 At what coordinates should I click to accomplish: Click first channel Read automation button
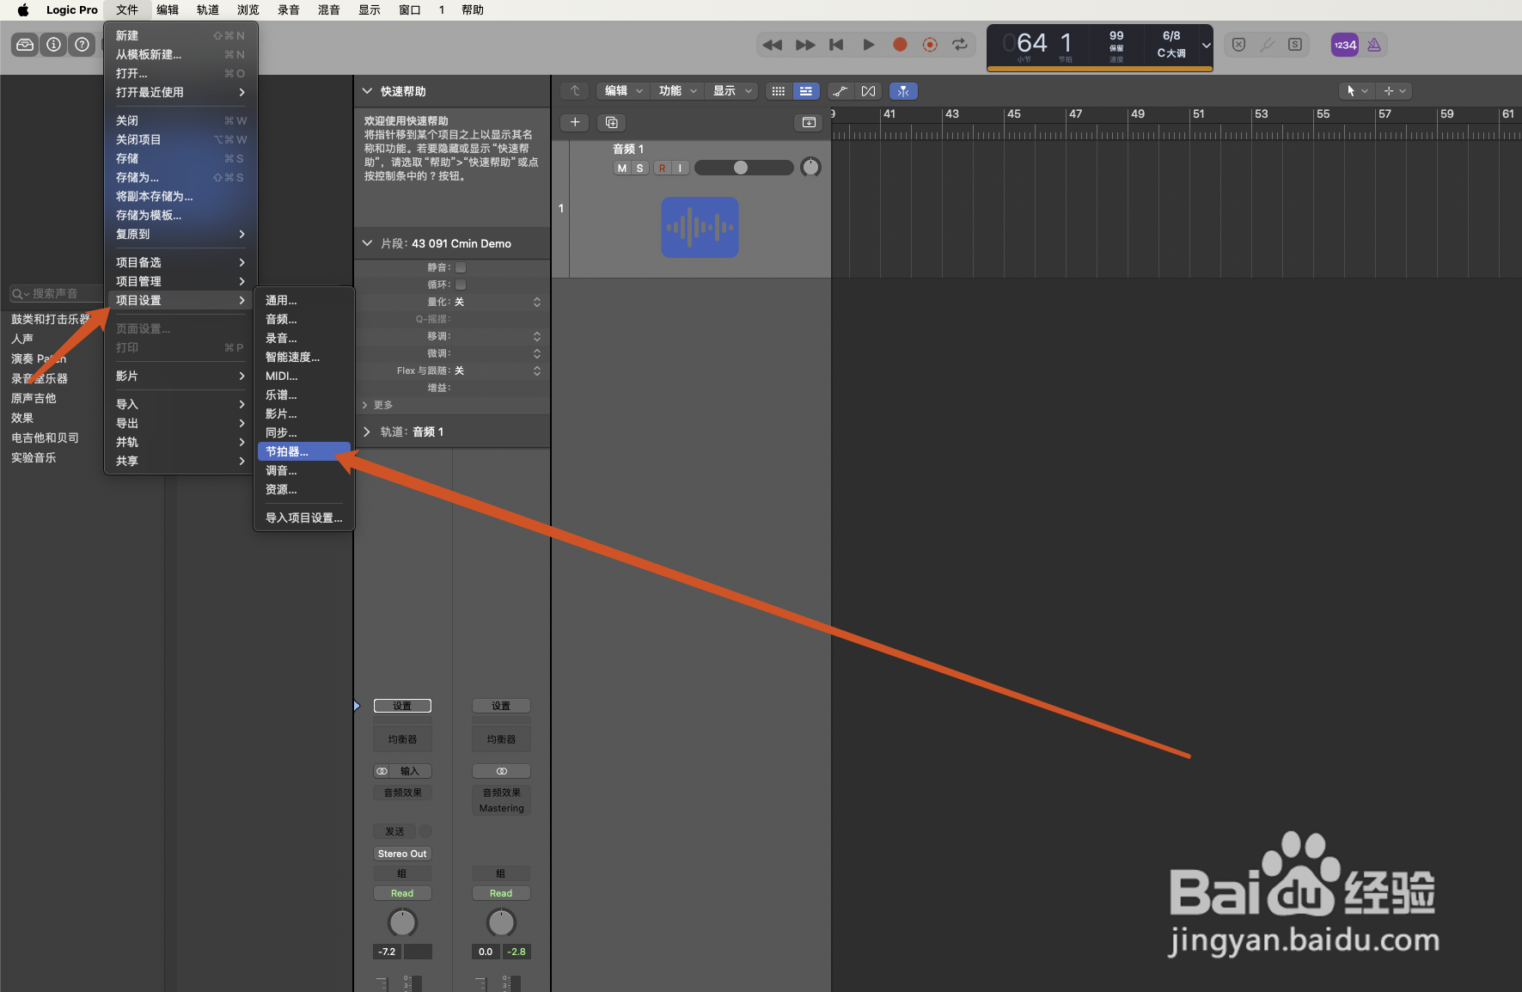click(x=402, y=893)
